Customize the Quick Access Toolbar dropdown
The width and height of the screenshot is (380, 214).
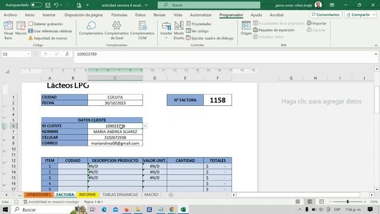tap(87, 5)
